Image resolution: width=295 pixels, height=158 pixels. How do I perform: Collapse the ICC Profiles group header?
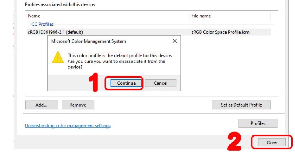click(x=42, y=24)
